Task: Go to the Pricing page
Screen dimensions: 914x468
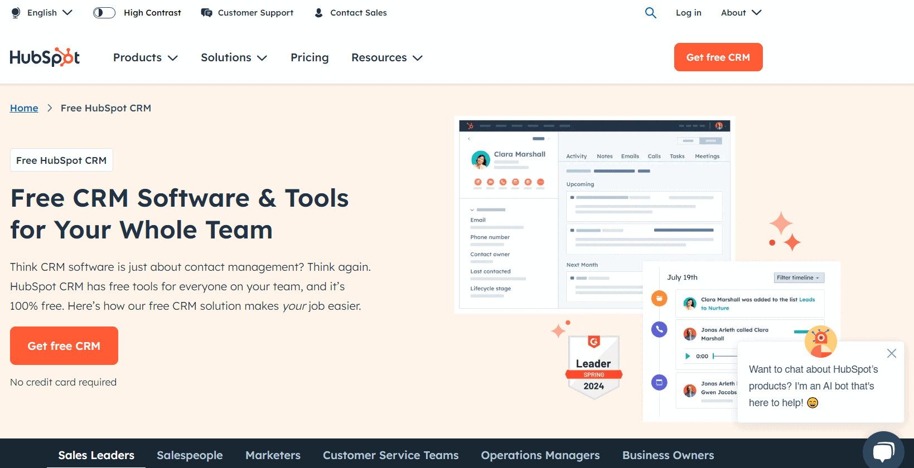Action: [x=309, y=57]
